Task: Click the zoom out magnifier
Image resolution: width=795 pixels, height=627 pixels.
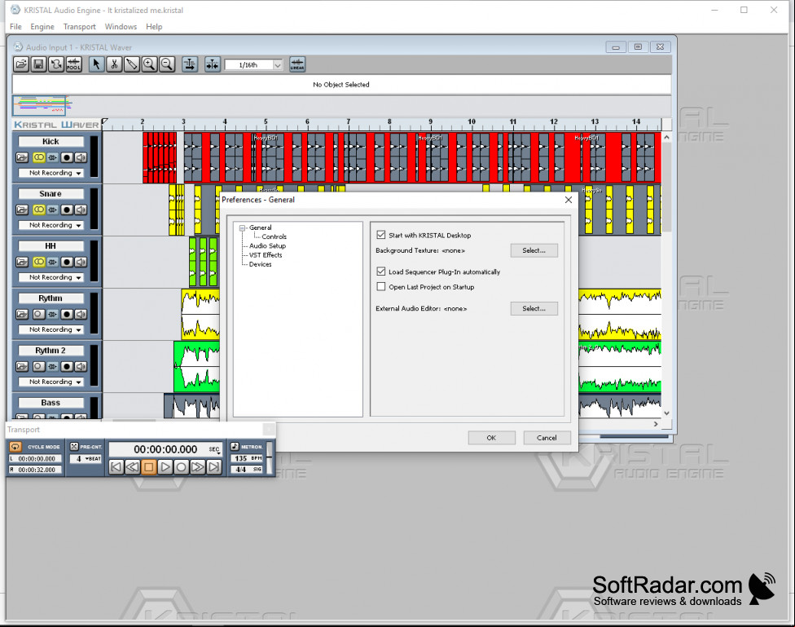Action: tap(167, 64)
